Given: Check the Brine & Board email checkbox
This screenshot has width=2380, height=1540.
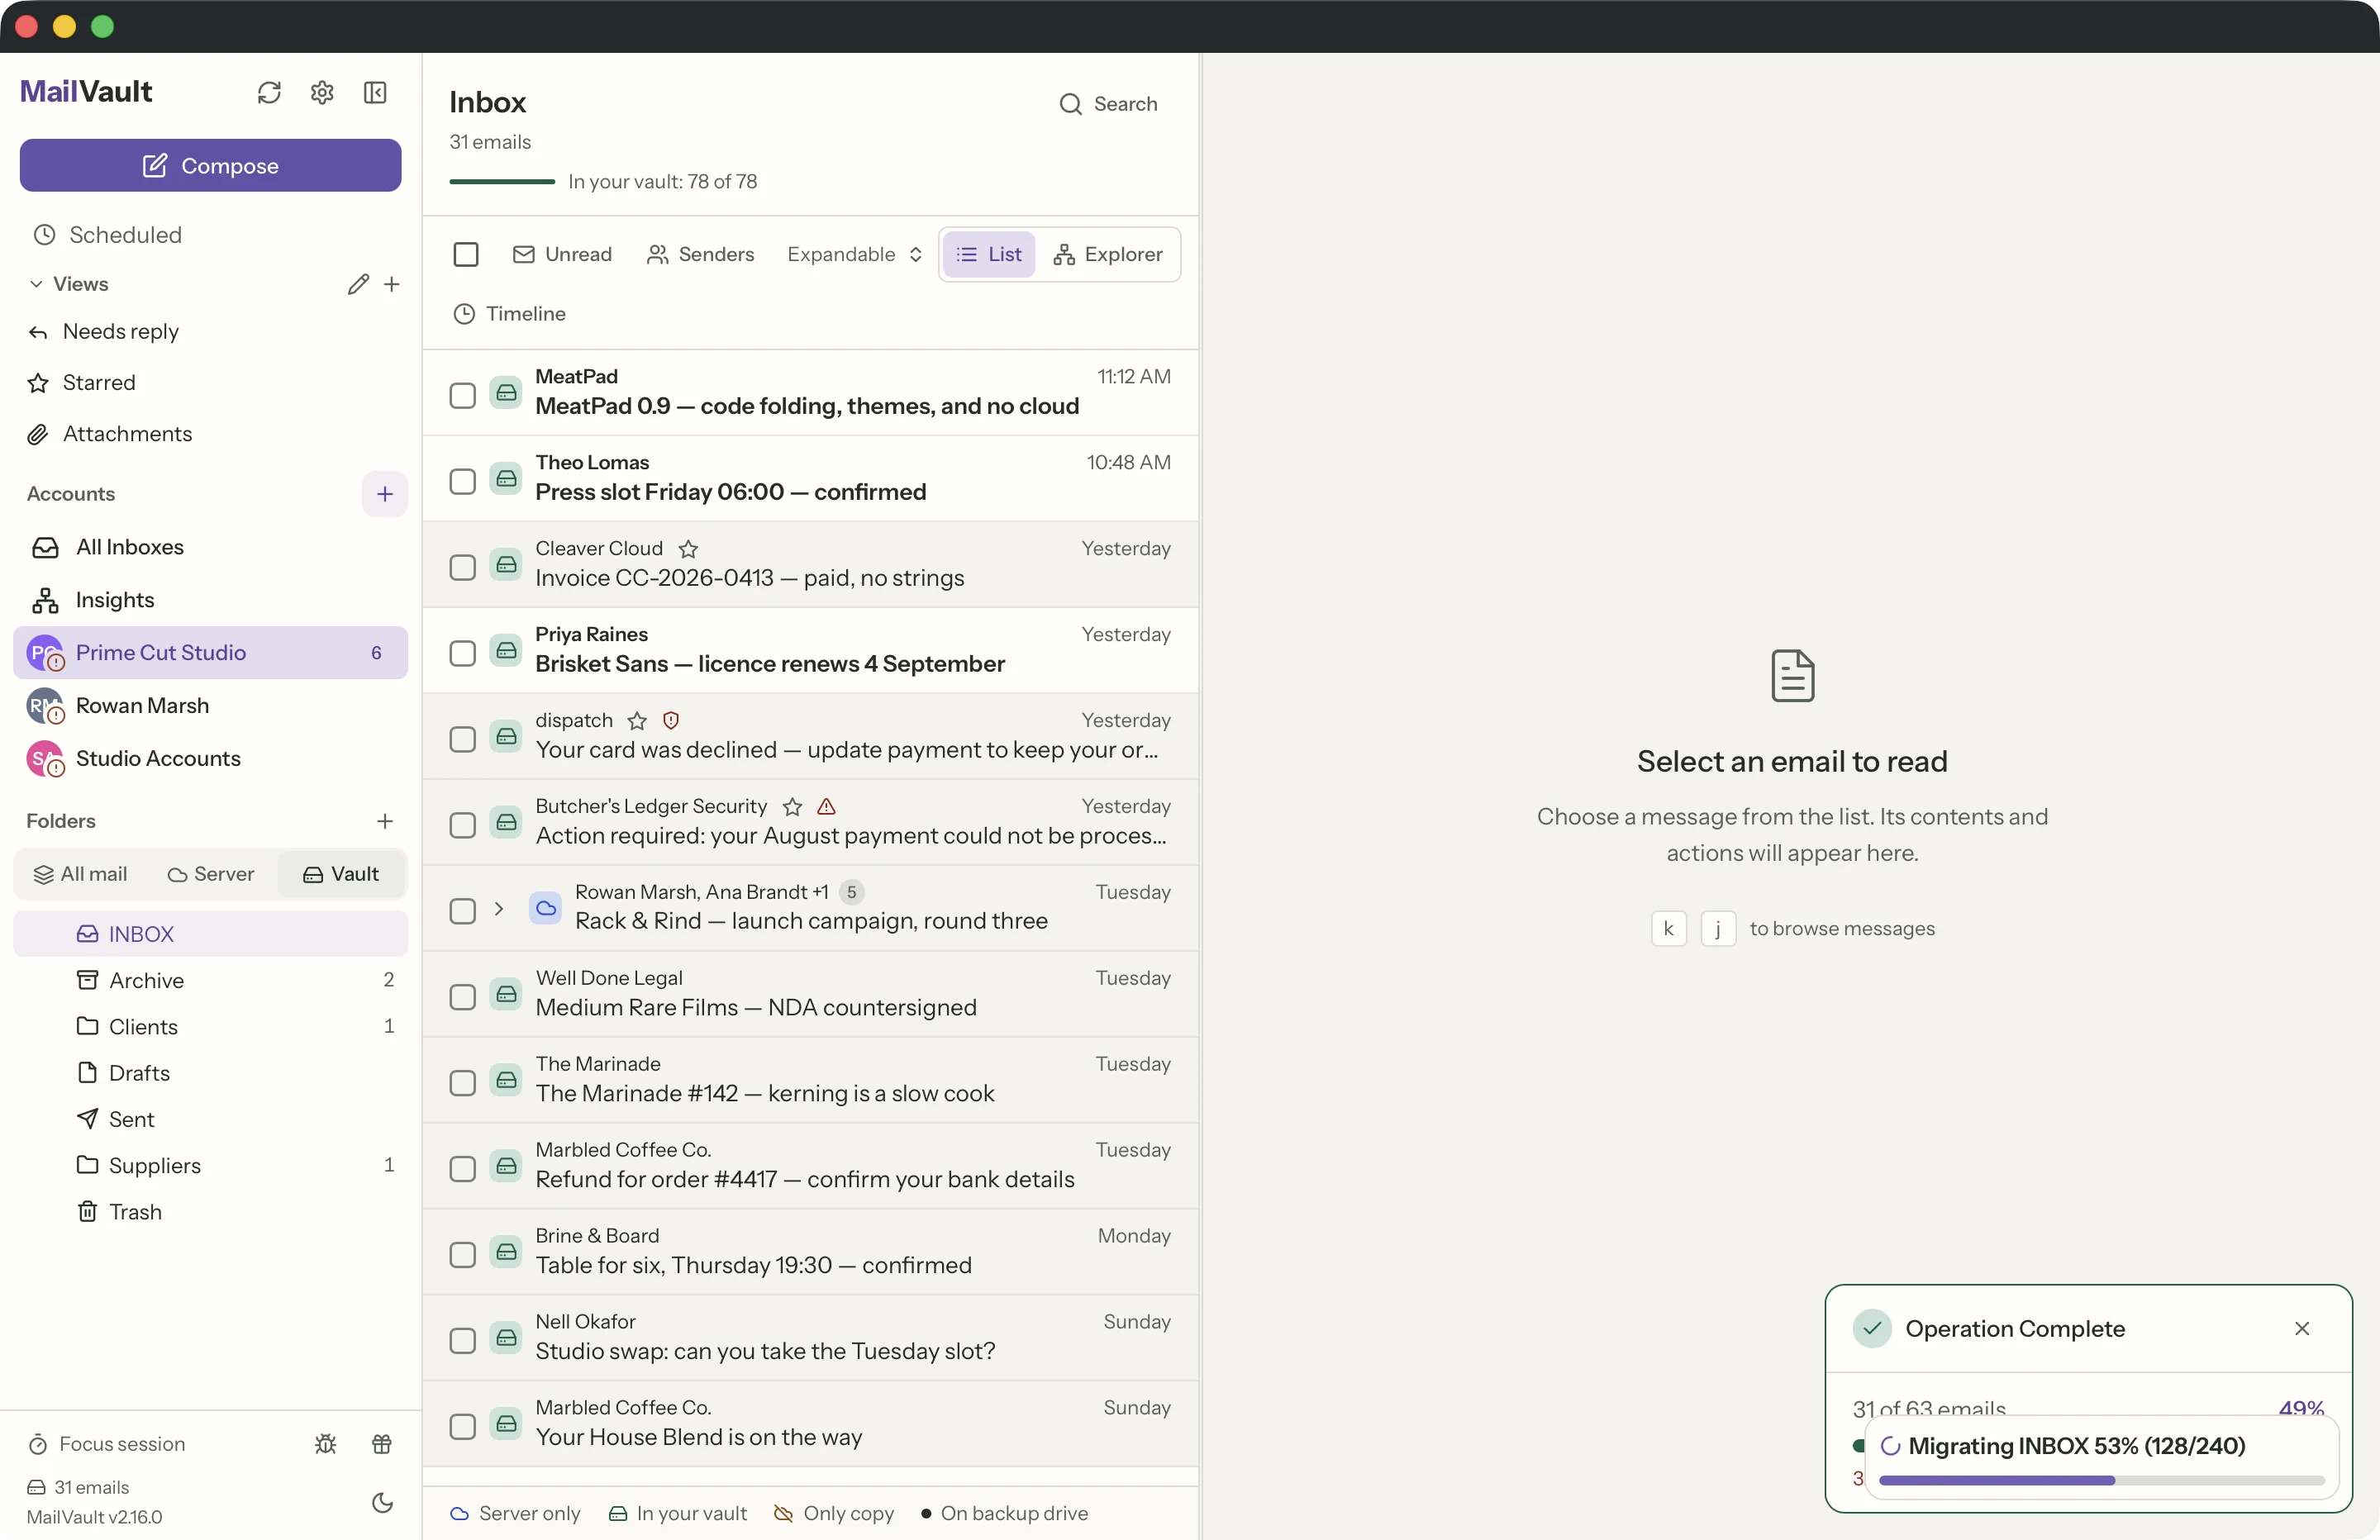Looking at the screenshot, I should click(x=462, y=1255).
